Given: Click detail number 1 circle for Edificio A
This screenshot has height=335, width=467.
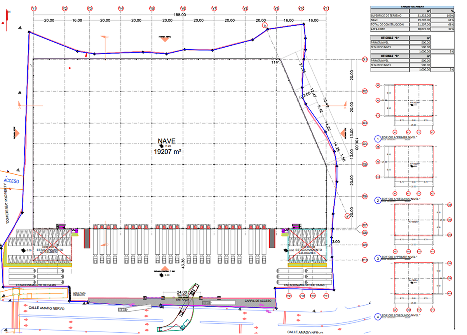Looking at the screenshot, I should pyautogui.click(x=378, y=139).
